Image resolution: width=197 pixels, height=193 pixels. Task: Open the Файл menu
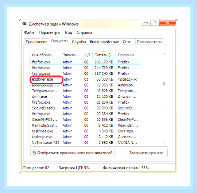pos(29,32)
